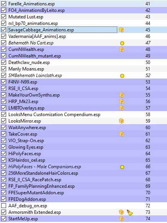This screenshot has width=167, height=223.
Task: Disable KSHairdos_oel.esp checkbox
Action: tap(3, 160)
